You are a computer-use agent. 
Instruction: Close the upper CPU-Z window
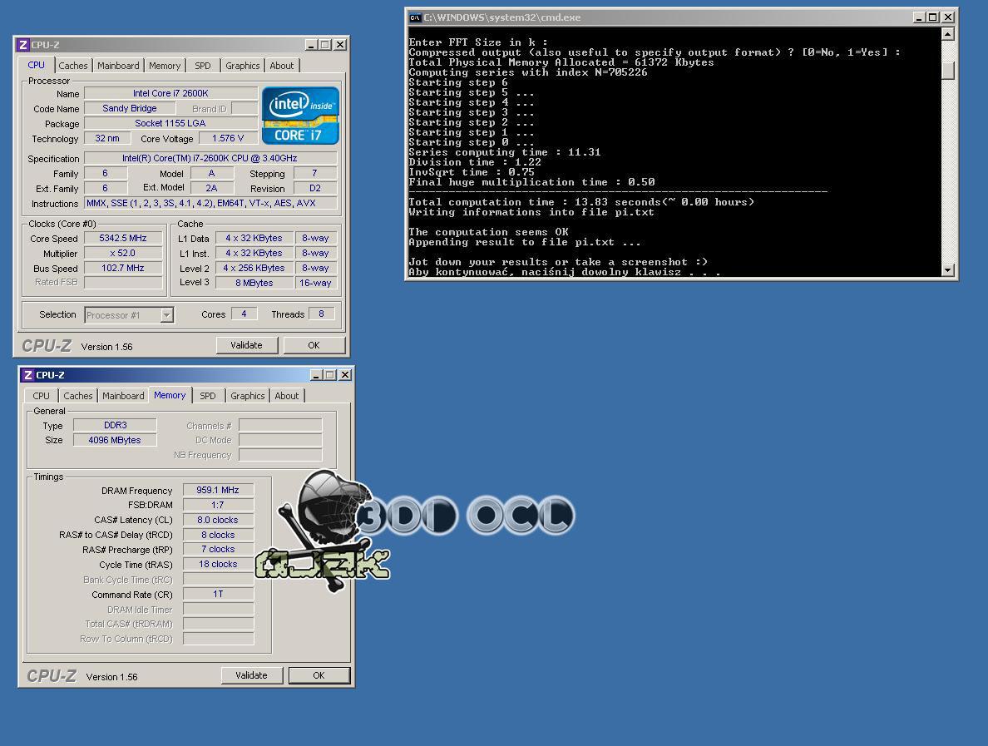click(x=339, y=45)
